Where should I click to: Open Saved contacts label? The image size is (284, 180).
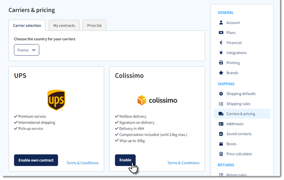coord(239,134)
